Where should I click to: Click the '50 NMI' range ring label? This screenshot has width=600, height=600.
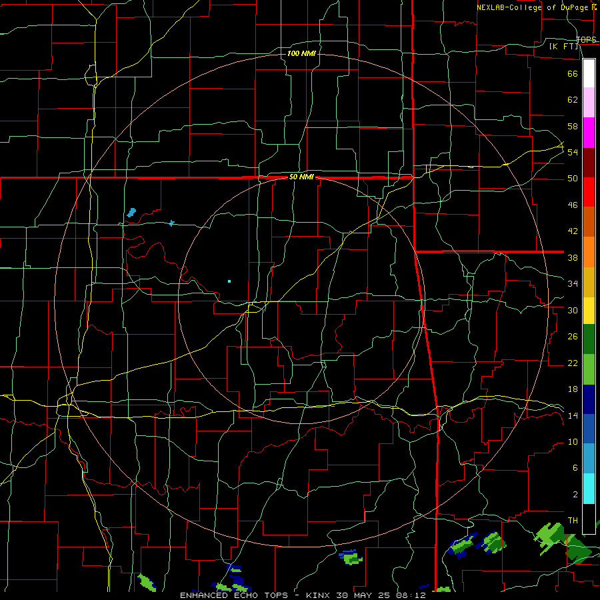(x=301, y=177)
